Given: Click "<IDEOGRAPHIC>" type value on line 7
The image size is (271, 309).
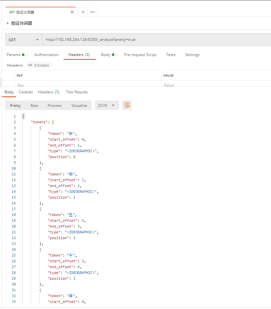Looking at the screenshot, I should pos(81,151).
